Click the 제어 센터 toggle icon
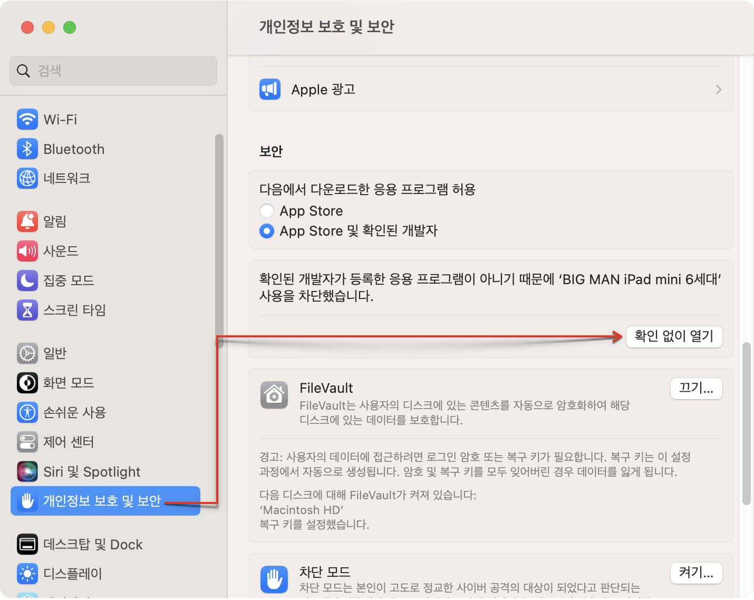 [27, 442]
